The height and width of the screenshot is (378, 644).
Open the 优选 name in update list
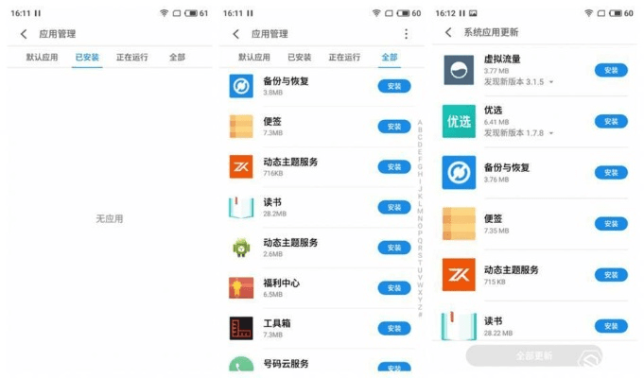point(493,110)
